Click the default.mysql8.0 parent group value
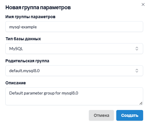This screenshot has width=147, height=124. point(24,71)
